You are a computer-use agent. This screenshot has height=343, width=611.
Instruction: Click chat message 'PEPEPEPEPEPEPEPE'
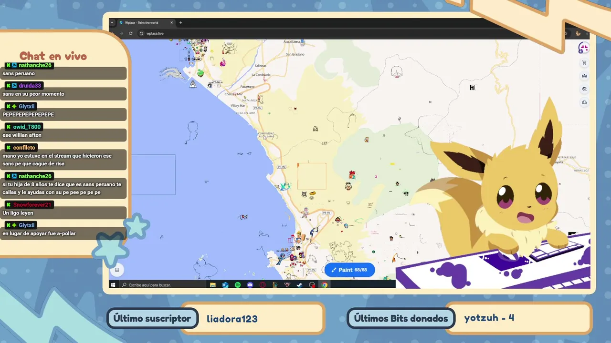(x=28, y=114)
